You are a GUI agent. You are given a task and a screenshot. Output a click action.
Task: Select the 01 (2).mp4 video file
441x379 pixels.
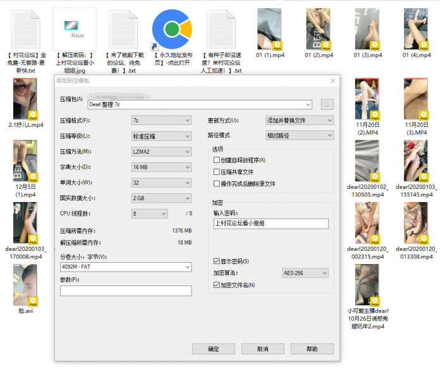pyautogui.click(x=318, y=29)
